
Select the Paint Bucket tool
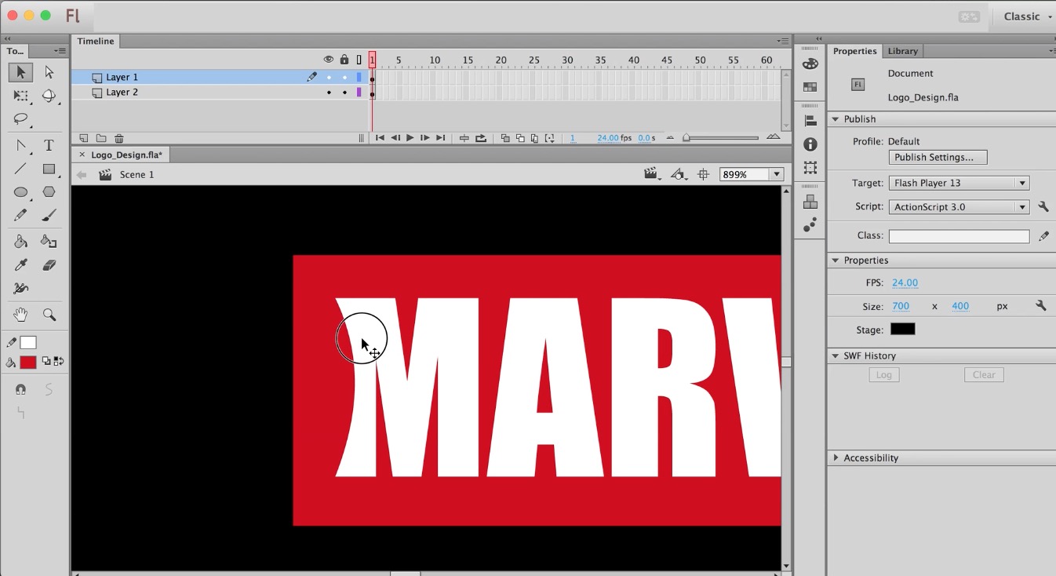[x=20, y=240]
